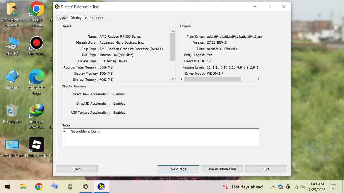Switch to the Input tab
Screen dimensions: 344x193
click(x=99, y=18)
